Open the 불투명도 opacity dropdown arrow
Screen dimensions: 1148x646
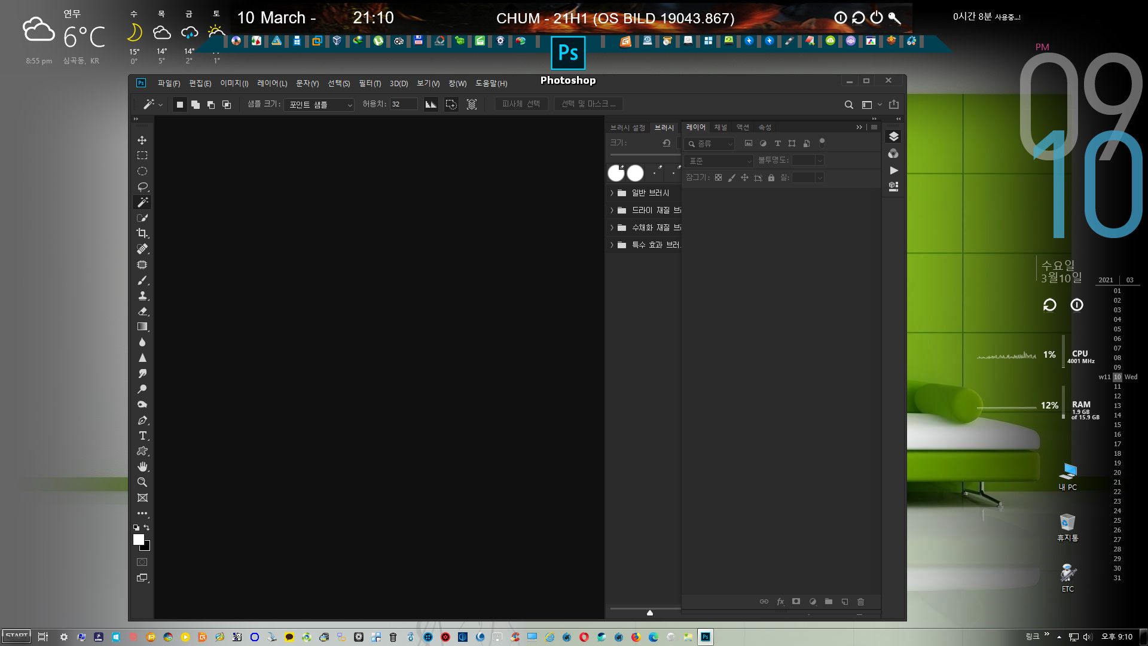[820, 160]
